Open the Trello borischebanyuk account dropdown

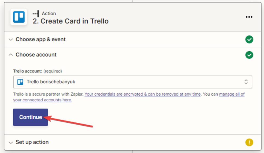pyautogui.click(x=131, y=82)
